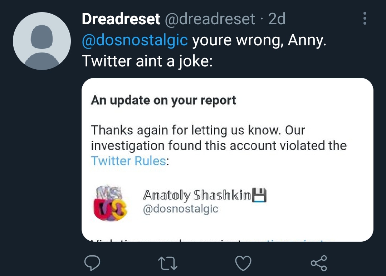Select the Anatoly Shashkin account name
The height and width of the screenshot is (276, 386).
click(197, 195)
